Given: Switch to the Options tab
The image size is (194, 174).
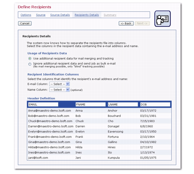Looking at the screenshot, I should 26,15.
